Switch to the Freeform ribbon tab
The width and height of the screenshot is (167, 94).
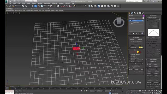pyautogui.click(x=17, y=9)
